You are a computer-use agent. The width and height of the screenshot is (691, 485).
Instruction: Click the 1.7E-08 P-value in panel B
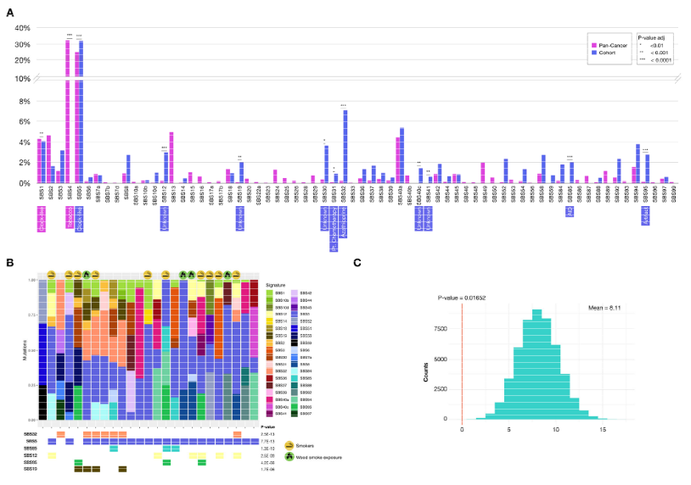[267, 470]
